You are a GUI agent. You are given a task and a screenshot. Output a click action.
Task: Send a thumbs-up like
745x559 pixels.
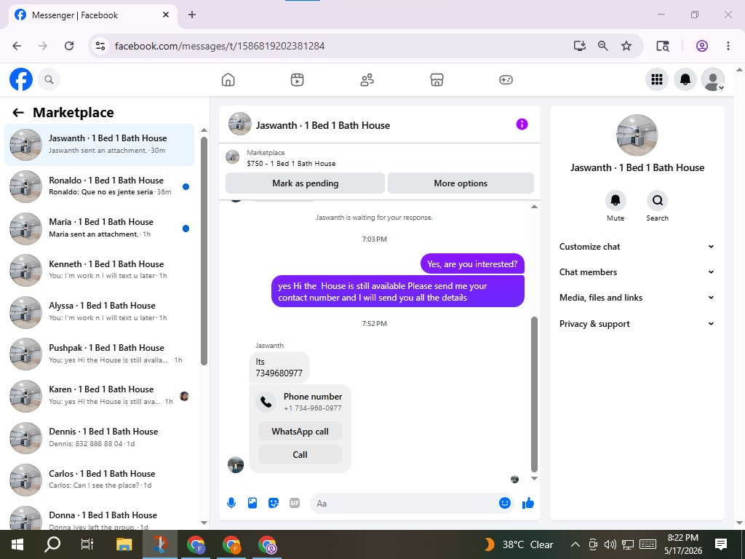tap(528, 503)
